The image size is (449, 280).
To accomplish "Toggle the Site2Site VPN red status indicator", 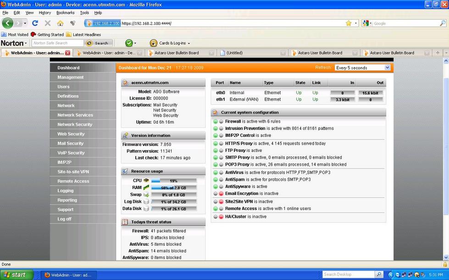I will pyautogui.click(x=221, y=201).
